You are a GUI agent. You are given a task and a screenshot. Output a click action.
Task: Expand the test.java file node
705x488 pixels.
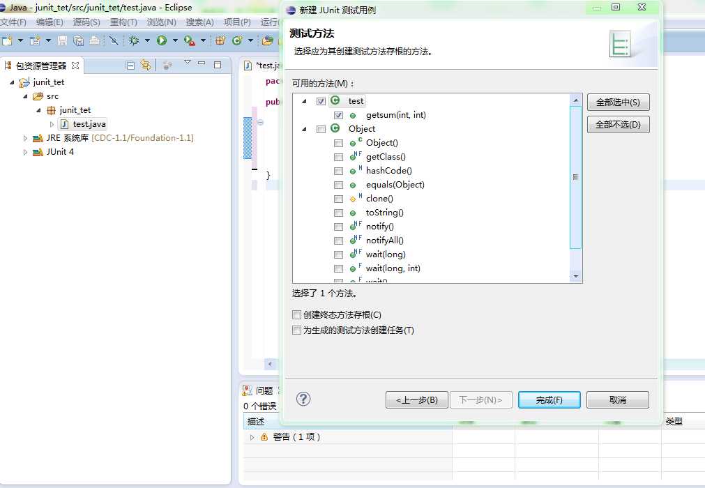(52, 124)
